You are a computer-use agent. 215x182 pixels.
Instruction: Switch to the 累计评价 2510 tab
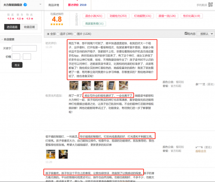(x=77, y=5)
